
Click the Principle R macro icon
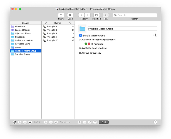click(x=44, y=26)
